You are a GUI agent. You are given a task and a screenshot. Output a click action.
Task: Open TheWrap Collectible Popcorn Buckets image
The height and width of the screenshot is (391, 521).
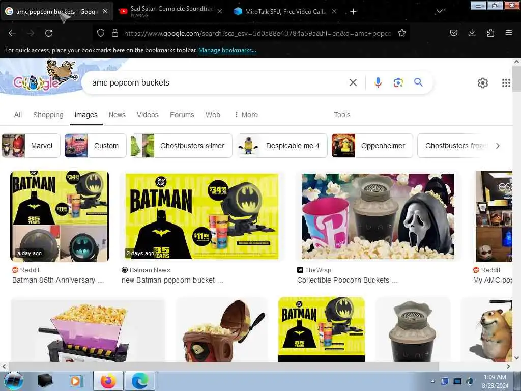378,216
